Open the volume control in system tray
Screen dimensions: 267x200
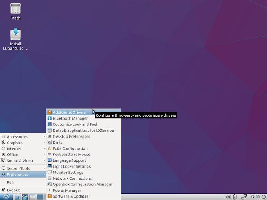[x=228, y=197]
